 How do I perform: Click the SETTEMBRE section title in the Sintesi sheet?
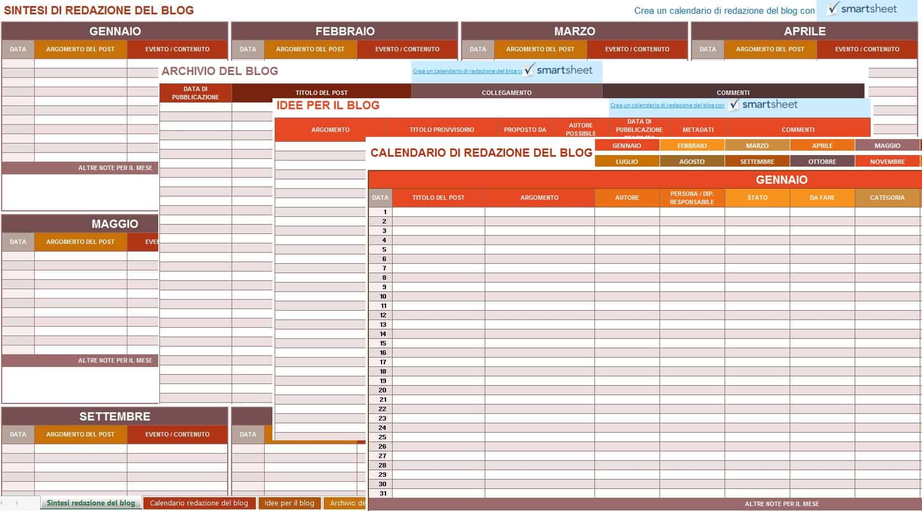(115, 417)
